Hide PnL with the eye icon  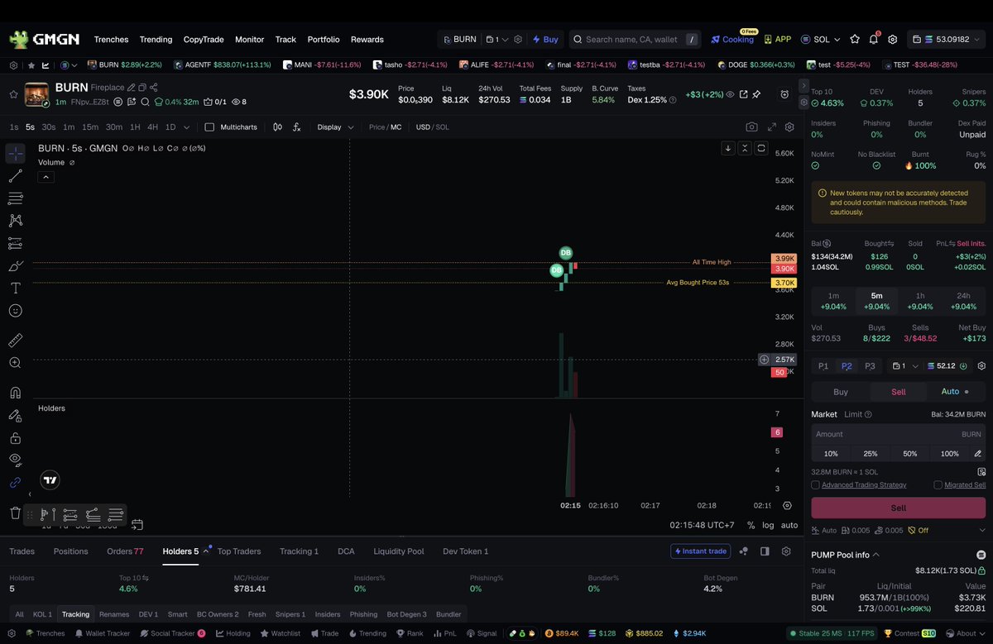[730, 94]
